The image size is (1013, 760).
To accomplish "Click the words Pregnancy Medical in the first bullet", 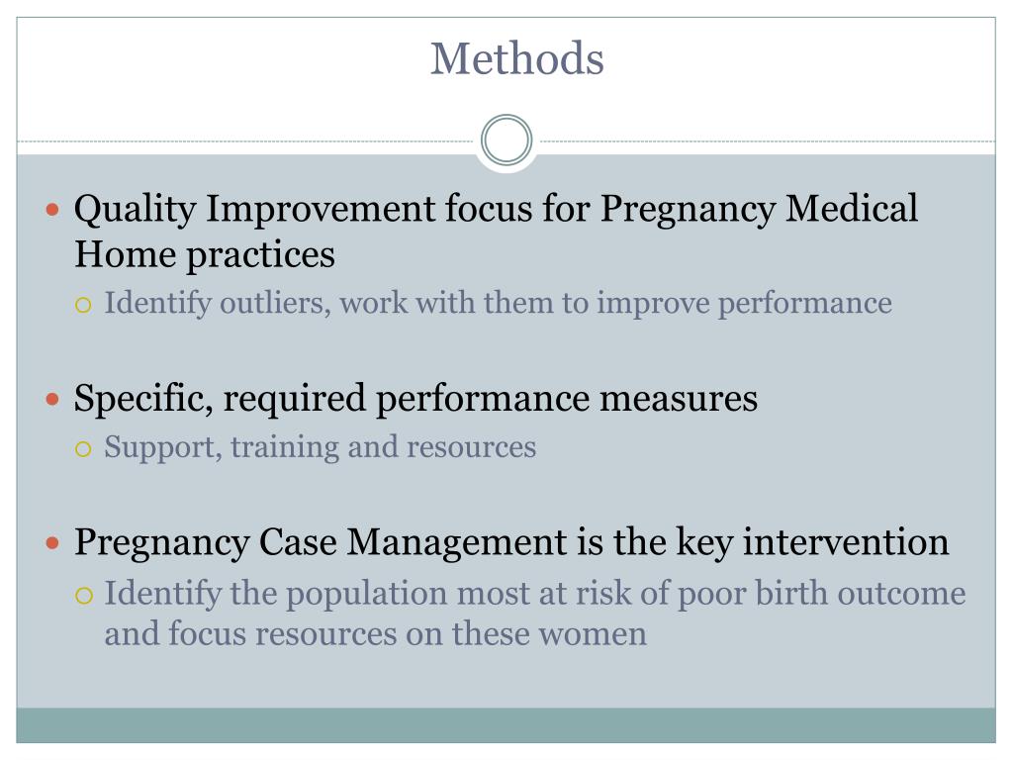I will (x=759, y=210).
